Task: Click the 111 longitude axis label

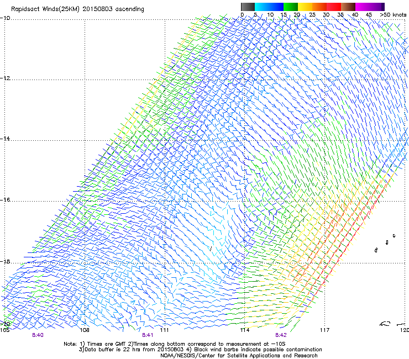Action: pyautogui.click(x=164, y=330)
